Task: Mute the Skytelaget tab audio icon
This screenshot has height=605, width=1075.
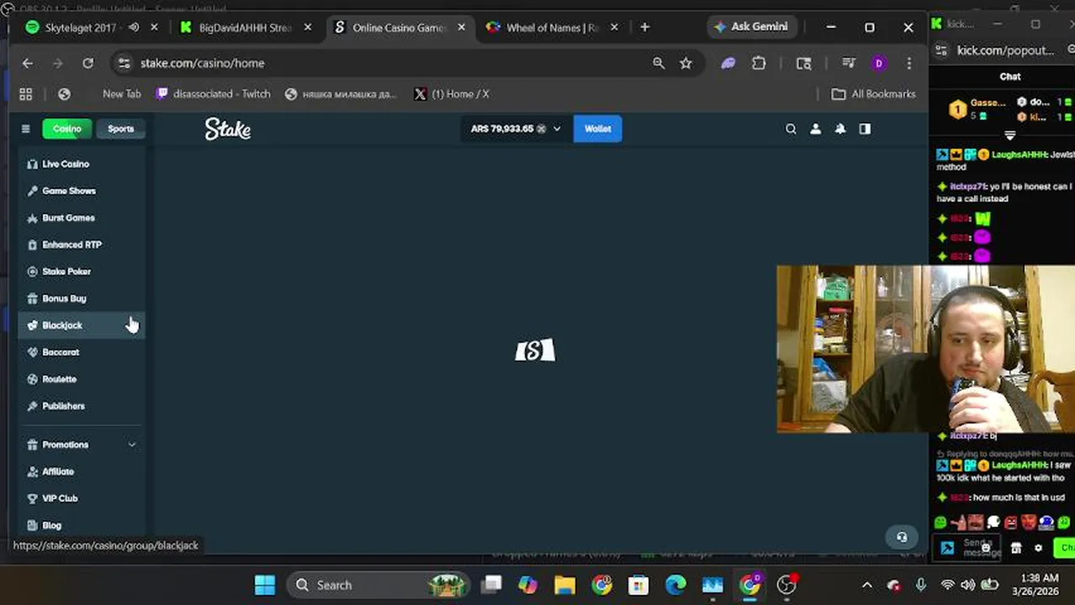Action: 133,28
